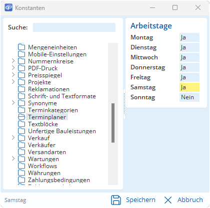Toggle the Montag Ja value field

tap(189, 37)
